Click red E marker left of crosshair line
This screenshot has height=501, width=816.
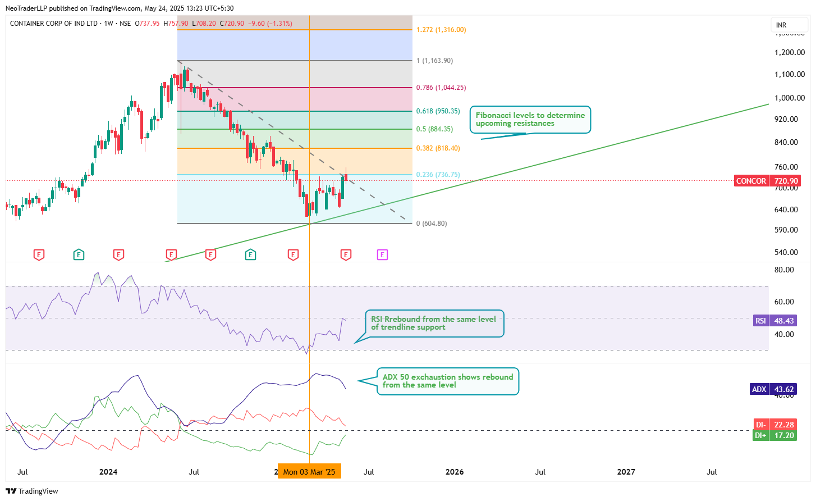point(293,255)
